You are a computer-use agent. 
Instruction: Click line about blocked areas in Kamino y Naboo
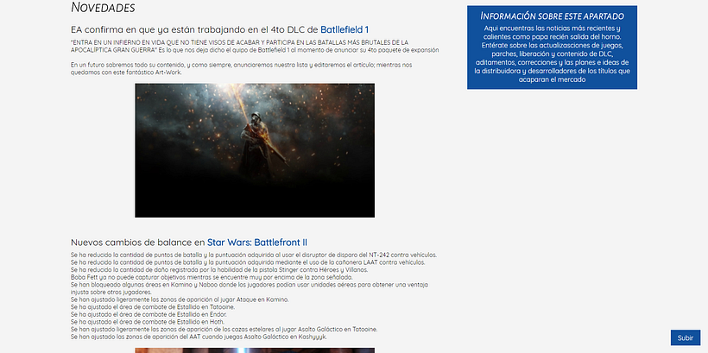coord(250,288)
